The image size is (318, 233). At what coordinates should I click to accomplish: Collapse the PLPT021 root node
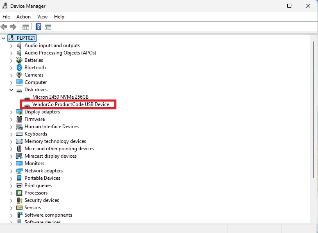click(3, 38)
